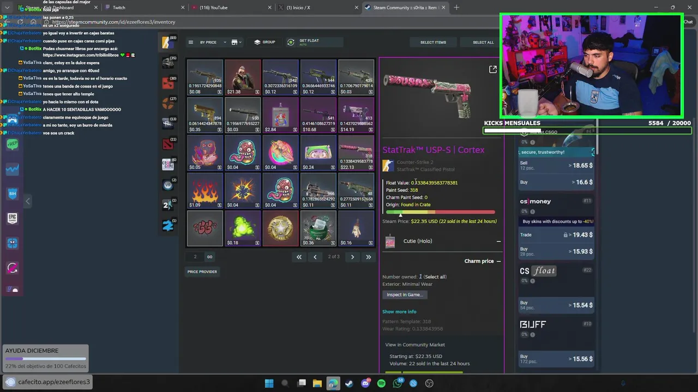The height and width of the screenshot is (392, 698).
Task: Toggle the hamburger menu before By Price
Action: [x=190, y=42]
